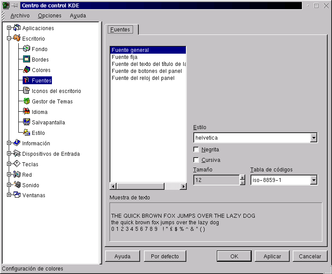Open the Colores palette icon

point(26,70)
